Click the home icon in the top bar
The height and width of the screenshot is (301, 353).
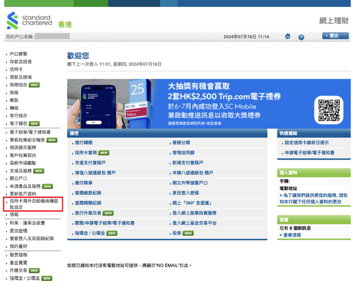click(287, 37)
